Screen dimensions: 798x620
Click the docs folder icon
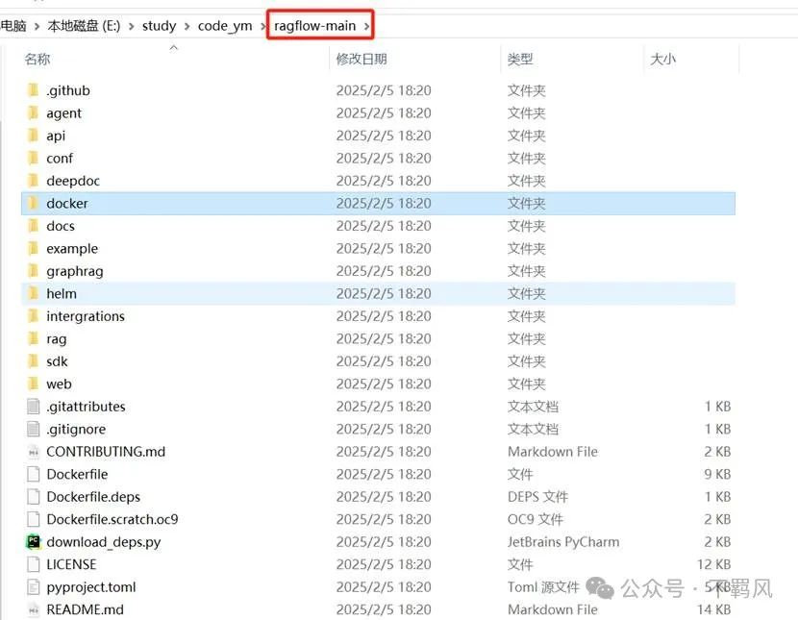point(33,226)
